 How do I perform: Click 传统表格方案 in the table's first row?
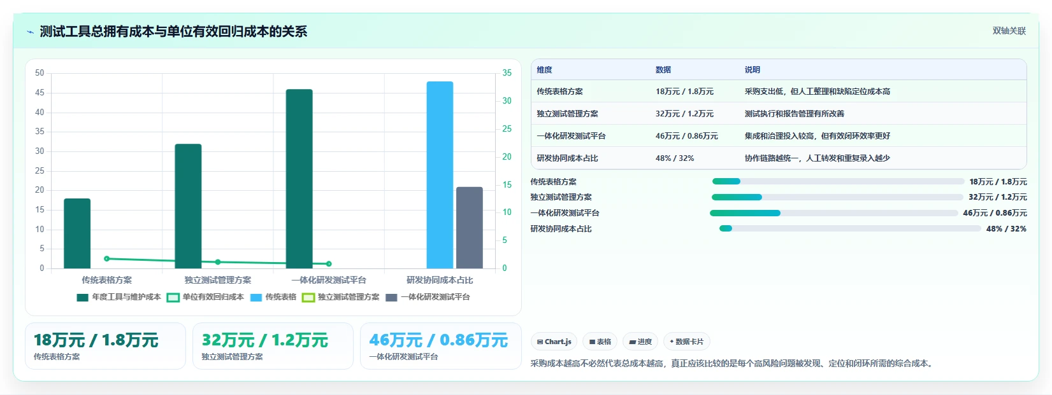(559, 92)
